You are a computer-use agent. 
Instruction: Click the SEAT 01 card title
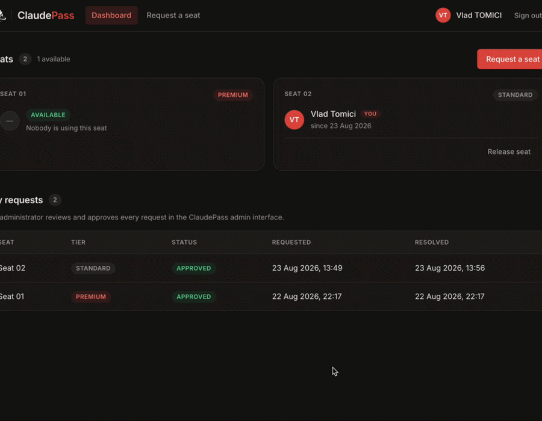point(13,94)
